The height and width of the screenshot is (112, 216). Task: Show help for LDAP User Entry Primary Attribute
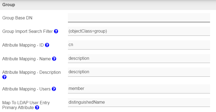(x=37, y=107)
